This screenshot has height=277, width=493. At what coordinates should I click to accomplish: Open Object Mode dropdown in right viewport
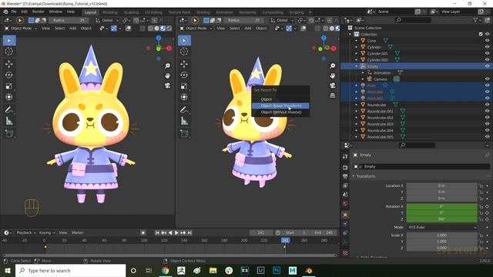[196, 28]
